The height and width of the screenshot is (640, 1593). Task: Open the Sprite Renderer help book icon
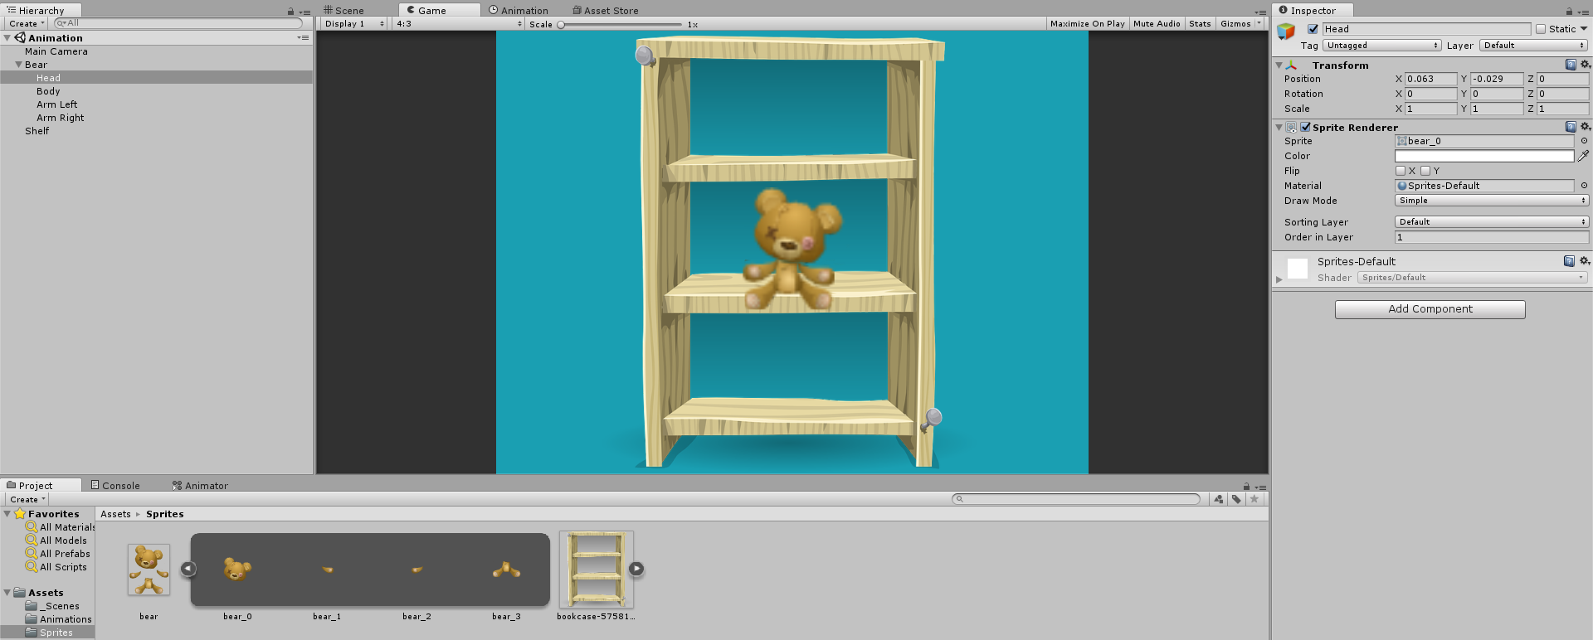pyautogui.click(x=1570, y=127)
